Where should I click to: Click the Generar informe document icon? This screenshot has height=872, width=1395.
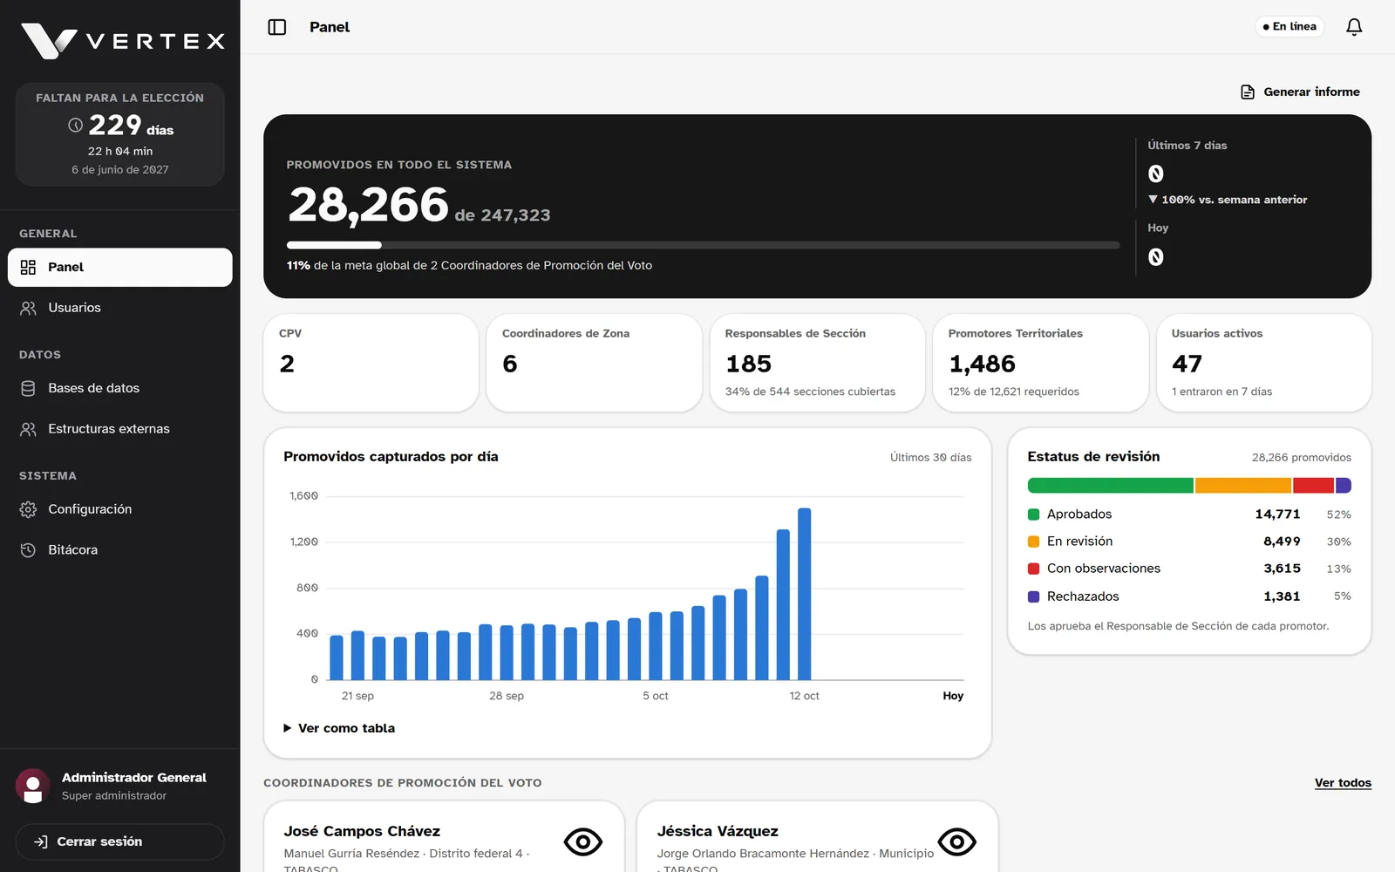1248,92
